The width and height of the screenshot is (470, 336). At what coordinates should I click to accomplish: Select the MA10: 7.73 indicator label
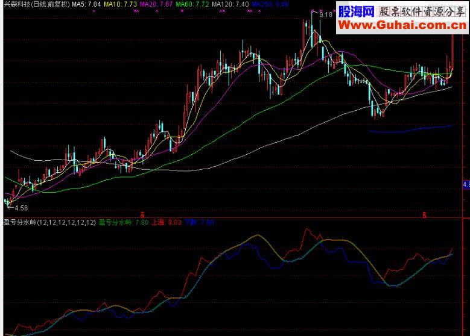point(120,4)
